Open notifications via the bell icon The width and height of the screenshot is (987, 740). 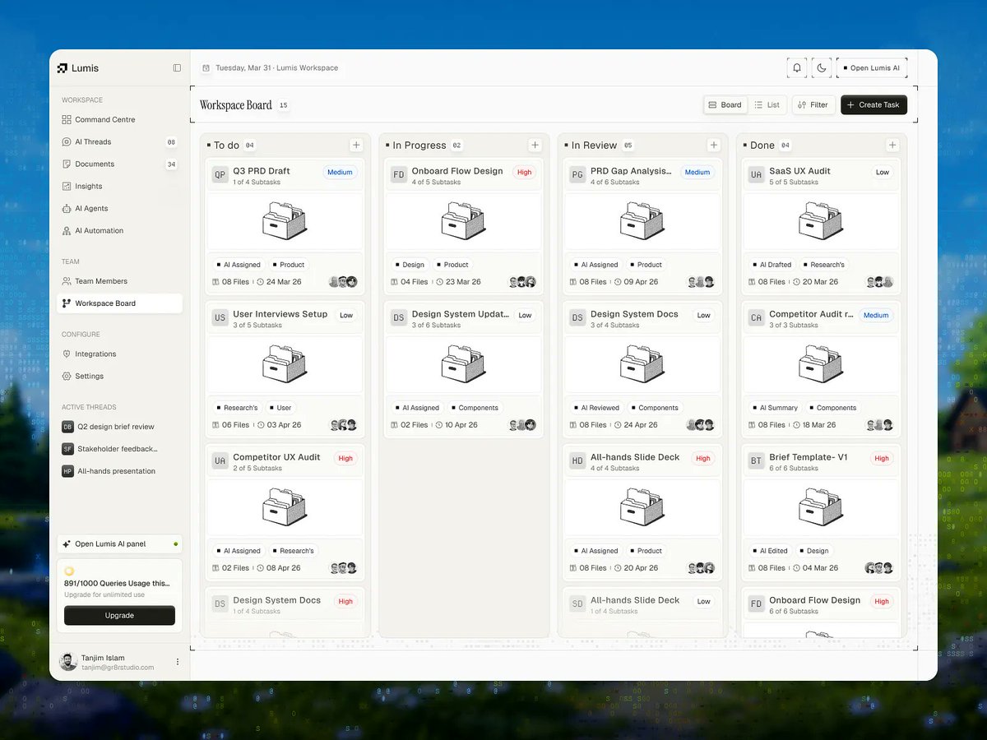[797, 68]
